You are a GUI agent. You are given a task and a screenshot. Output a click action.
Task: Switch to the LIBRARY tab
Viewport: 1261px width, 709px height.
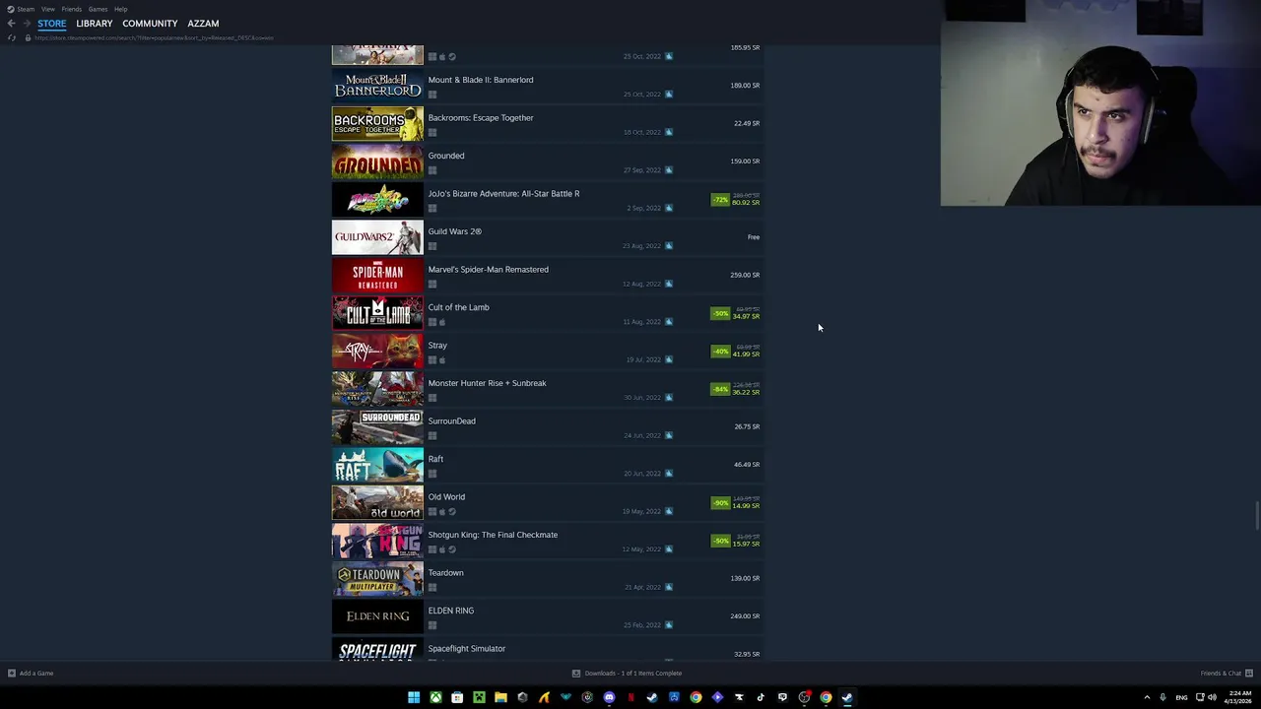(95, 24)
